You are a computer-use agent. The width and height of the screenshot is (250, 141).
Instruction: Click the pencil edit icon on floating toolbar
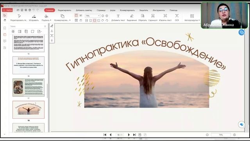[x=52, y=26]
